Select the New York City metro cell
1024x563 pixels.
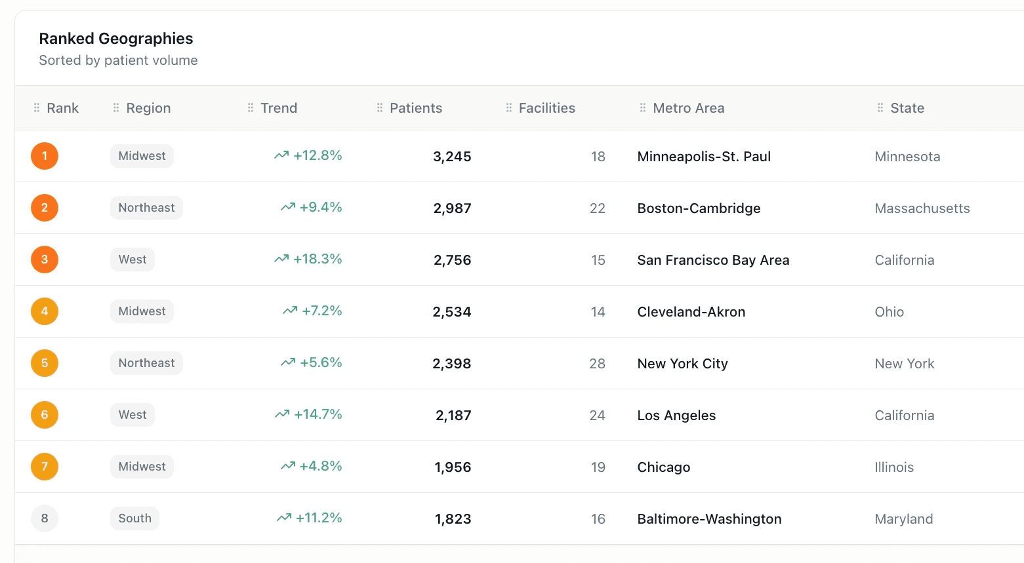coord(682,363)
